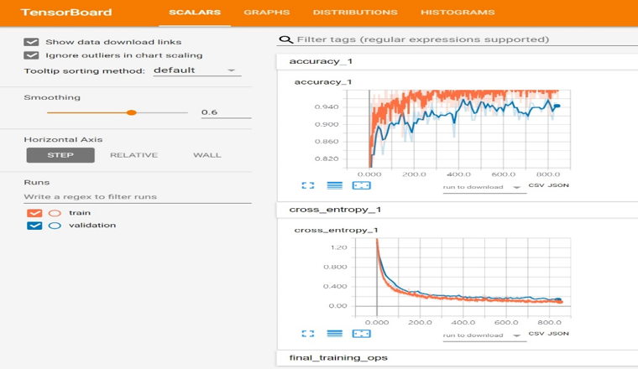Download accuracy_1 data as CSV
638x369 pixels.
pyautogui.click(x=536, y=186)
